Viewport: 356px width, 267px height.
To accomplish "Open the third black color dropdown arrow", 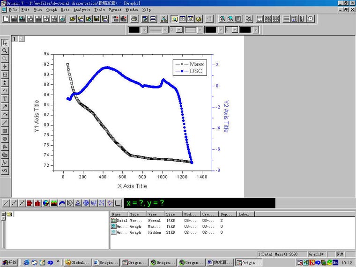I will [256, 30].
